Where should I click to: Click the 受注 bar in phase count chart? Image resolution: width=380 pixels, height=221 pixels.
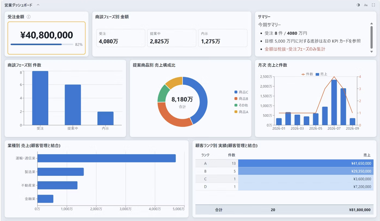pos(40,98)
